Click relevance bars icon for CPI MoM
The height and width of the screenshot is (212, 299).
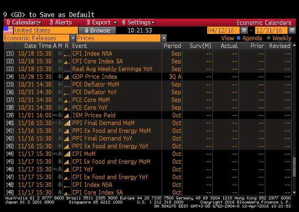(67, 154)
